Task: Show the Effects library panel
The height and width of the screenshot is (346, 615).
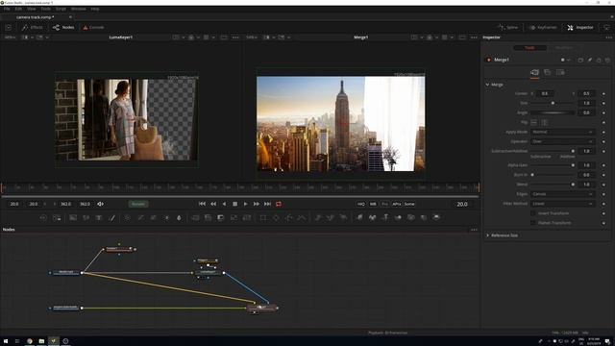Action: point(33,28)
